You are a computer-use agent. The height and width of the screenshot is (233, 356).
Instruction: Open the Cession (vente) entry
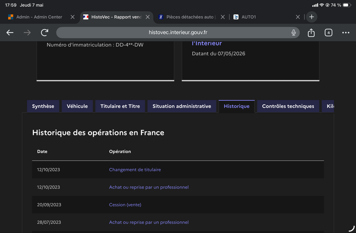click(125, 205)
